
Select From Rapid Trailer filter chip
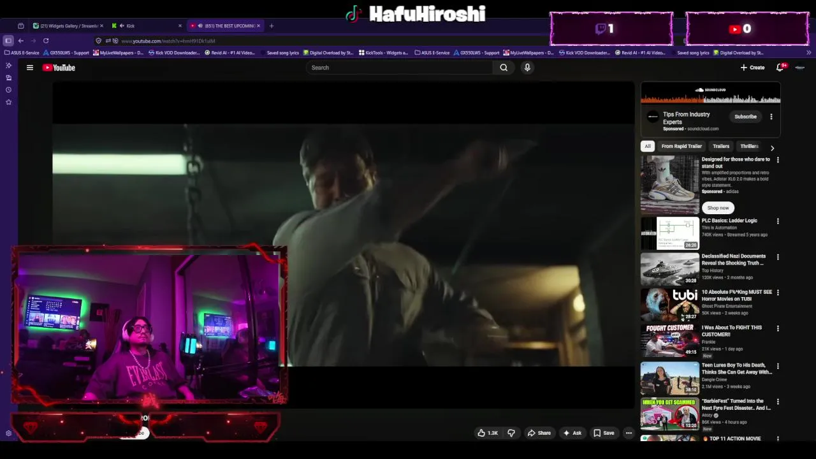coord(681,147)
